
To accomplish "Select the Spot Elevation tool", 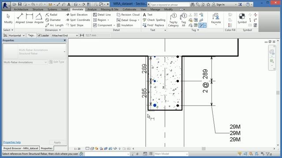I will click(x=77, y=14).
